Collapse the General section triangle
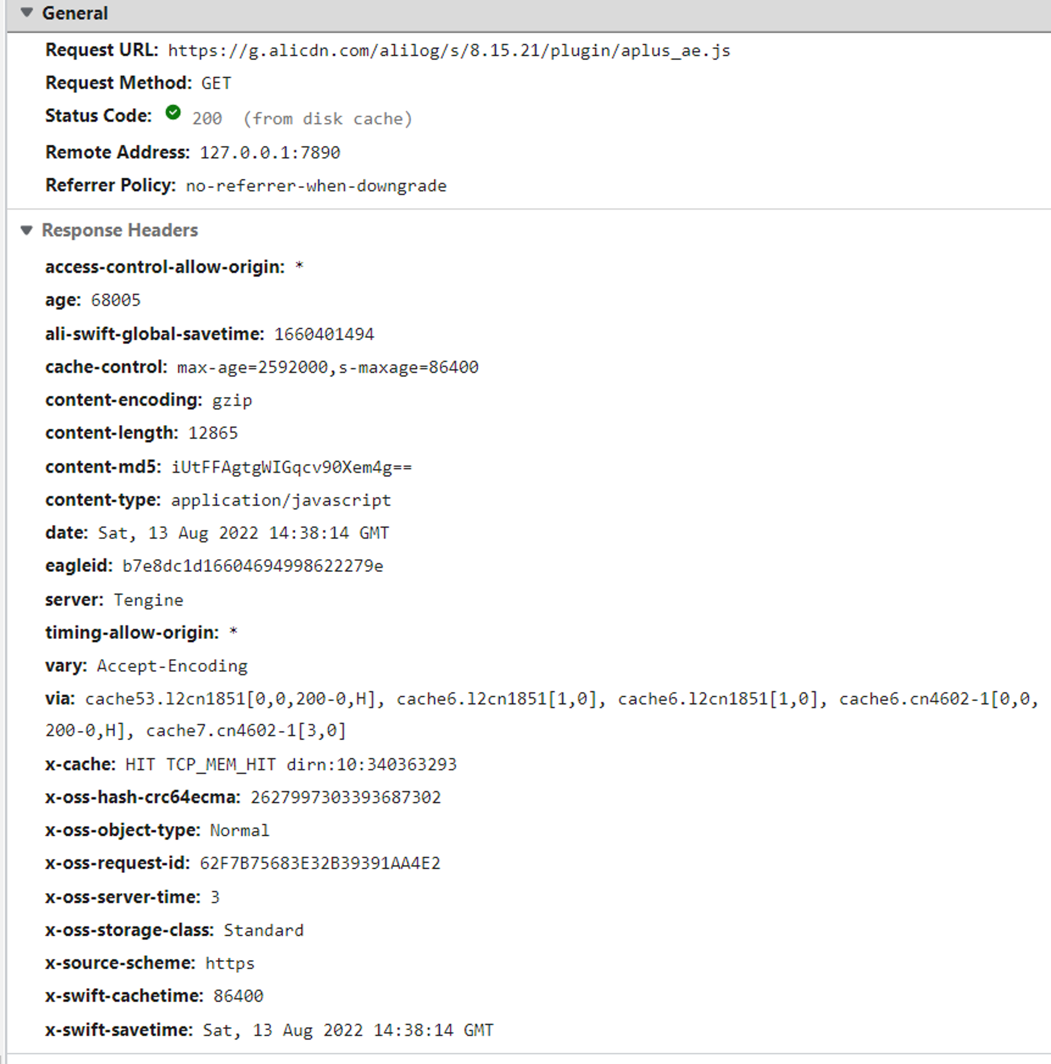Screen dimensions: 1051x1064 27,13
